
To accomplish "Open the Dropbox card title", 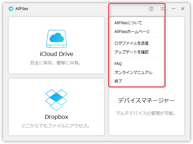I will coord(56,117).
